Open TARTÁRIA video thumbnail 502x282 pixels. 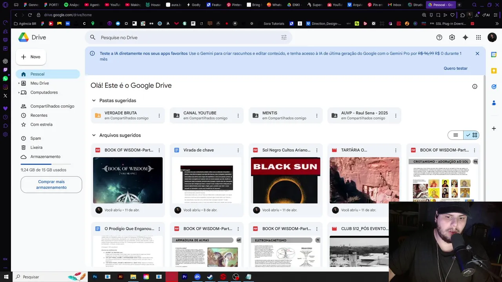(x=364, y=180)
